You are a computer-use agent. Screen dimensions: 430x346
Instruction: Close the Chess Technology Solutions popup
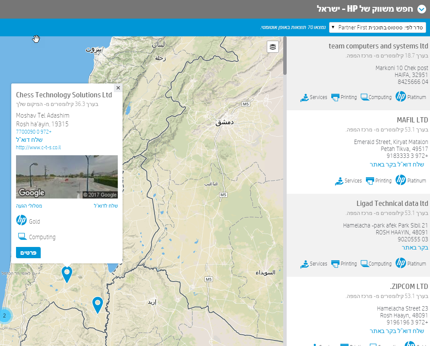pyautogui.click(x=118, y=88)
